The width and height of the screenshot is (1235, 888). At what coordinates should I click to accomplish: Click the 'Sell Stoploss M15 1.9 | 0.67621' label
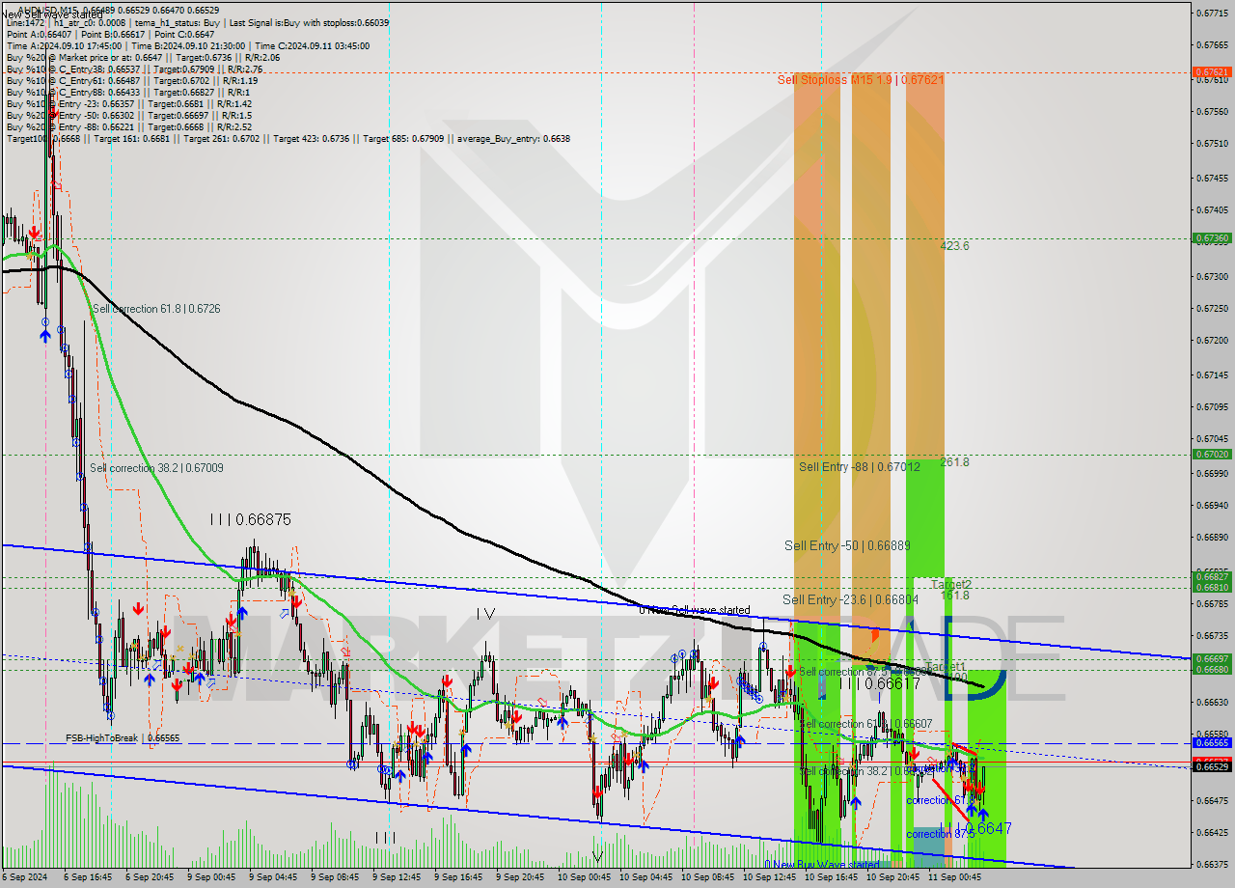click(861, 79)
